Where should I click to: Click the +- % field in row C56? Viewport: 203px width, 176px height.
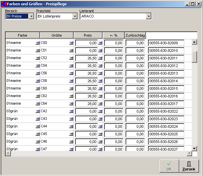pos(114,73)
